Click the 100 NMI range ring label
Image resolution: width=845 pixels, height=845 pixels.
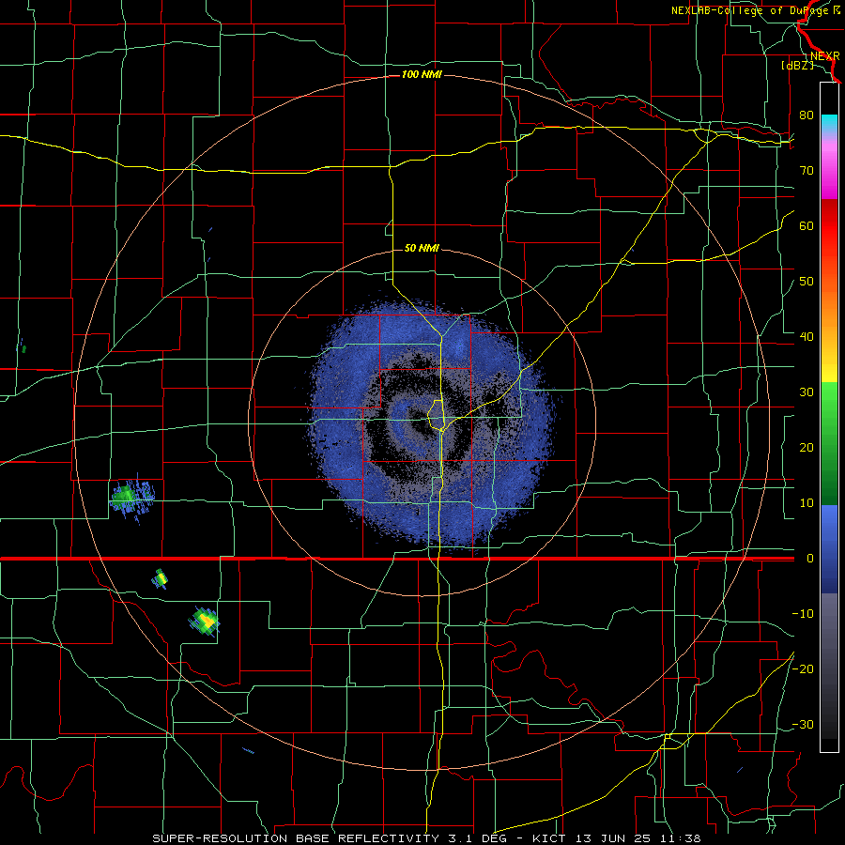tap(422, 74)
